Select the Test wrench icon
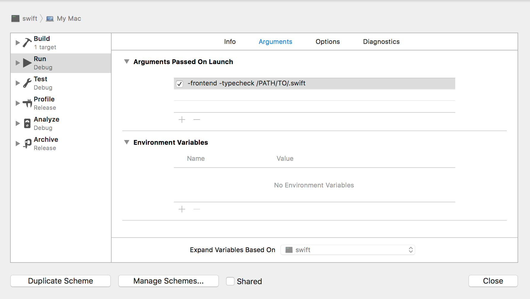Viewport: 530px width, 299px height. (x=27, y=83)
